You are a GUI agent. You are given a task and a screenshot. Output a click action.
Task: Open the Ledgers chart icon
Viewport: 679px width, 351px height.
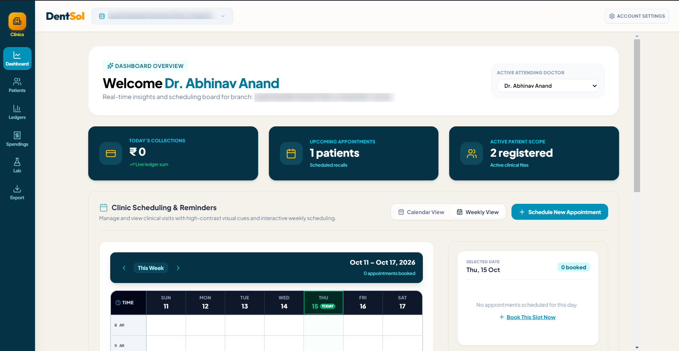pos(17,108)
